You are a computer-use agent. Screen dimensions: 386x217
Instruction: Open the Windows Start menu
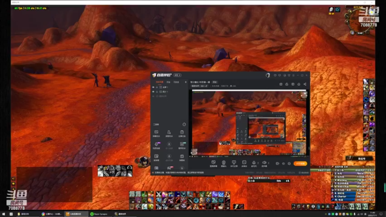pos(3,214)
